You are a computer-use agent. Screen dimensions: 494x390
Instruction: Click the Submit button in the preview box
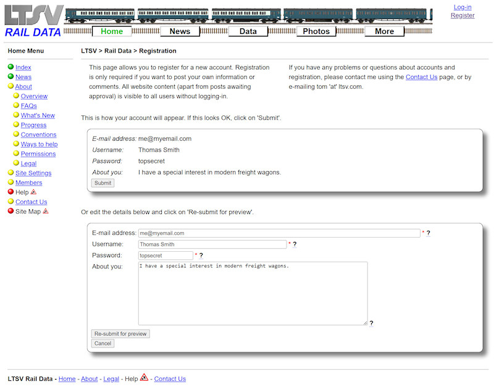coord(102,183)
